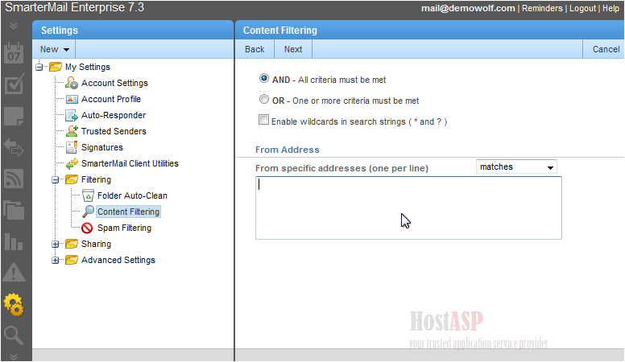Expand the Advanced Settings tree node

[x=55, y=260]
